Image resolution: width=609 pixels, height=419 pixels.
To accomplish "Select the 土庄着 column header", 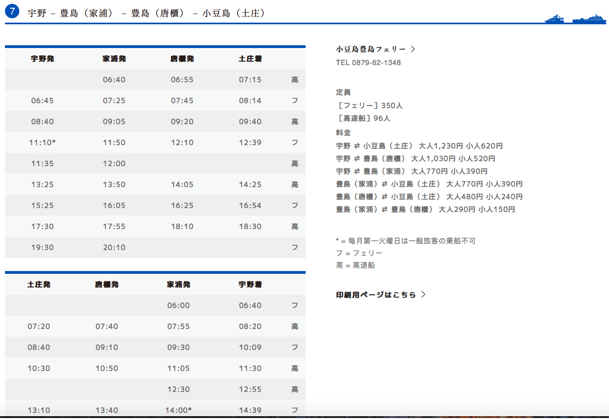I will click(x=250, y=59).
